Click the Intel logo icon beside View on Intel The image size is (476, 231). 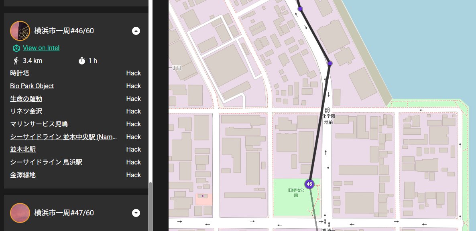[x=16, y=48]
